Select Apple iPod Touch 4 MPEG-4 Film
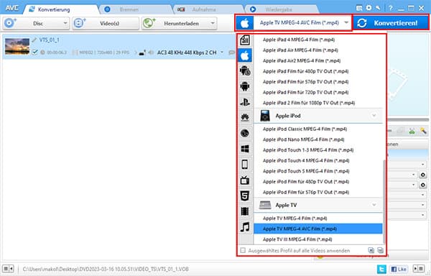 click(318, 160)
